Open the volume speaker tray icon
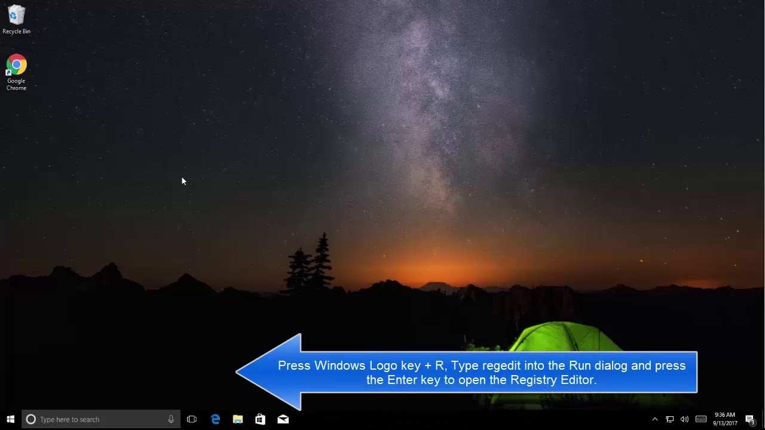This screenshot has width=765, height=430. point(684,419)
